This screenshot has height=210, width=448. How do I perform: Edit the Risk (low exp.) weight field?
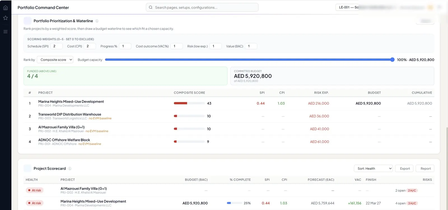[215, 46]
